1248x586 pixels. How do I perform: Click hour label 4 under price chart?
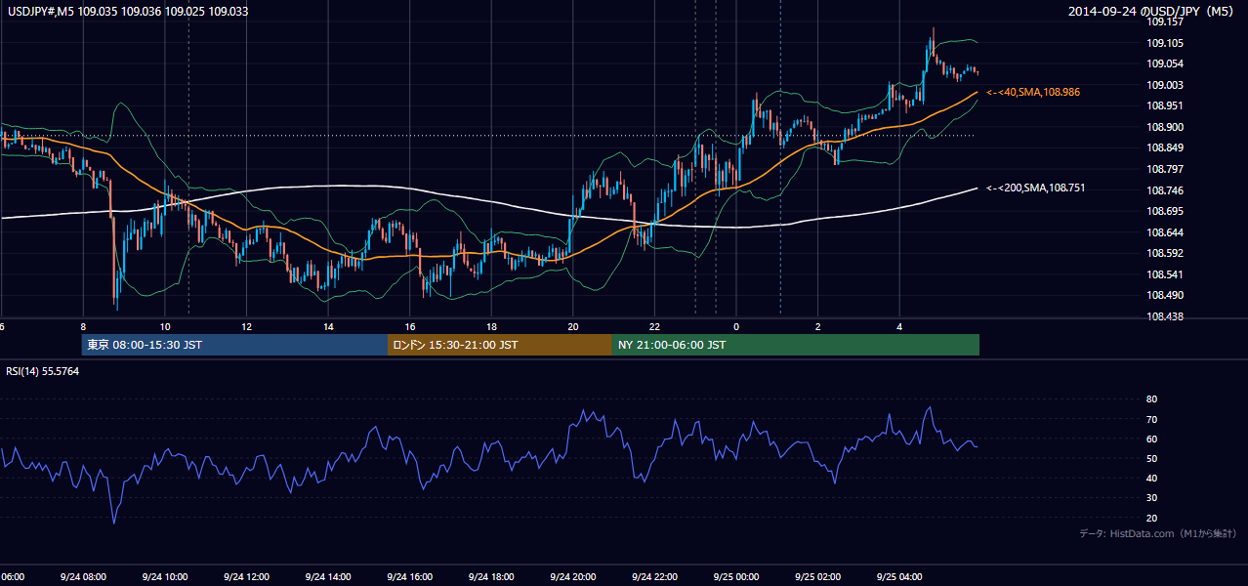tap(899, 327)
